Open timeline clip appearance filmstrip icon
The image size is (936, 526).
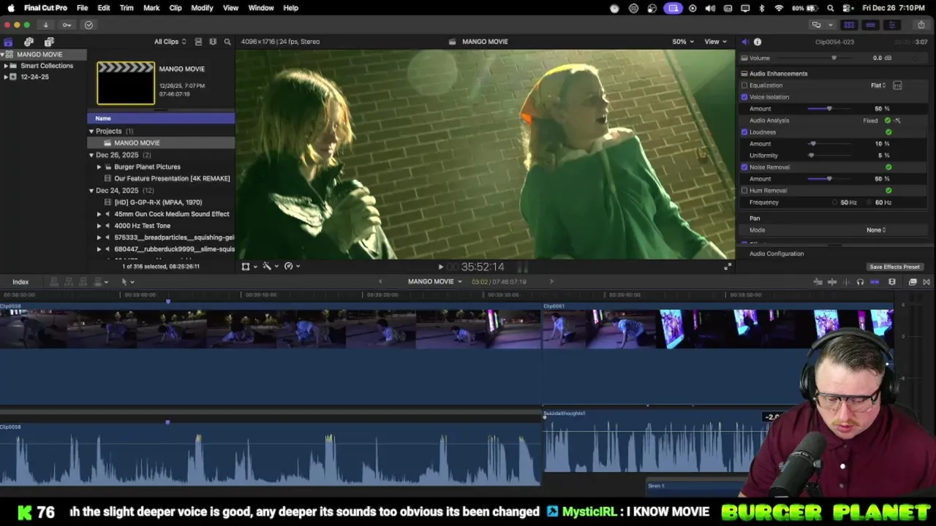[x=892, y=282]
